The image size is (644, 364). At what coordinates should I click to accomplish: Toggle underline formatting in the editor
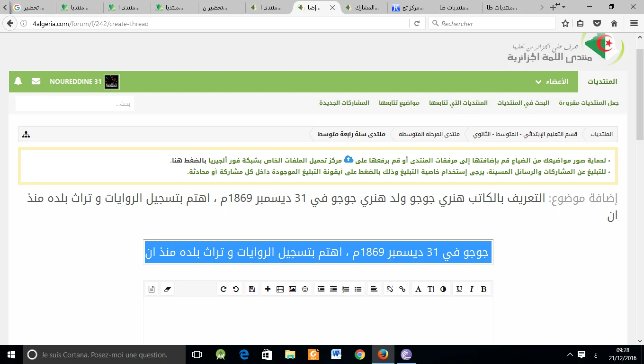point(459,289)
